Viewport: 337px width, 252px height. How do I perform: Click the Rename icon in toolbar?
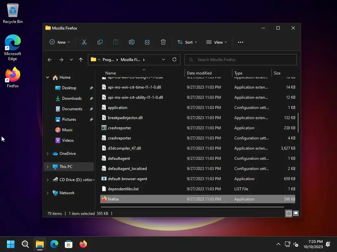[132, 42]
